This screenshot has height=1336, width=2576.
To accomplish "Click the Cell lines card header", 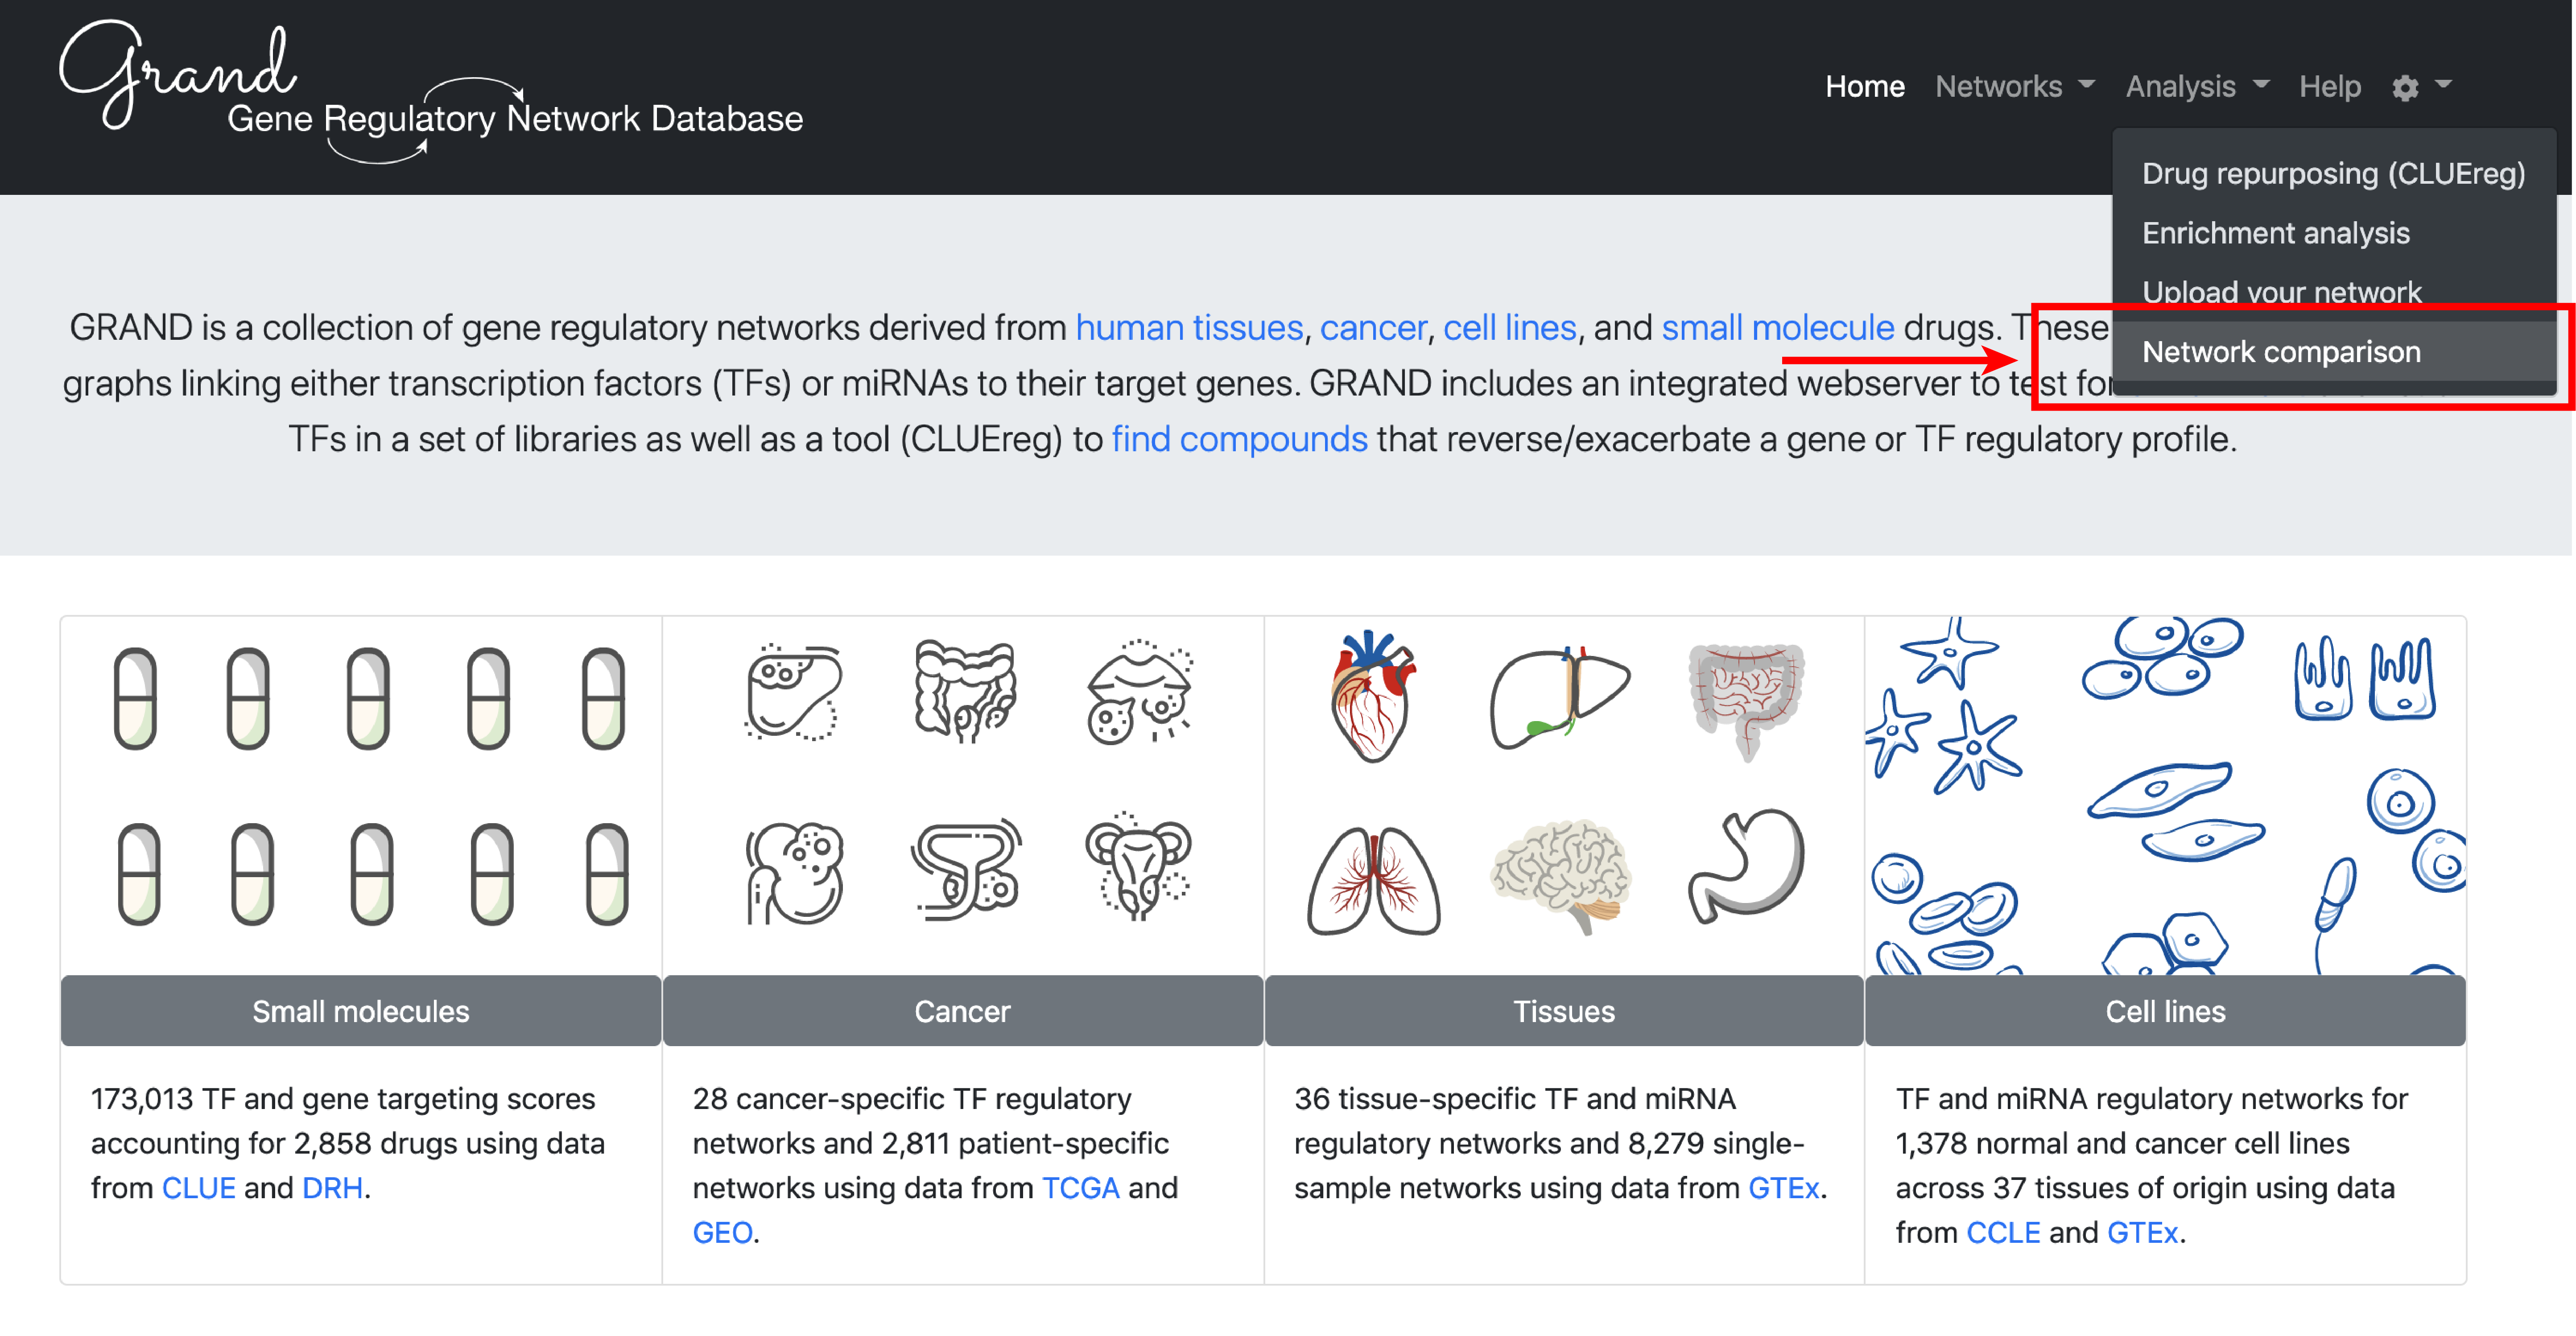I will [2166, 1011].
